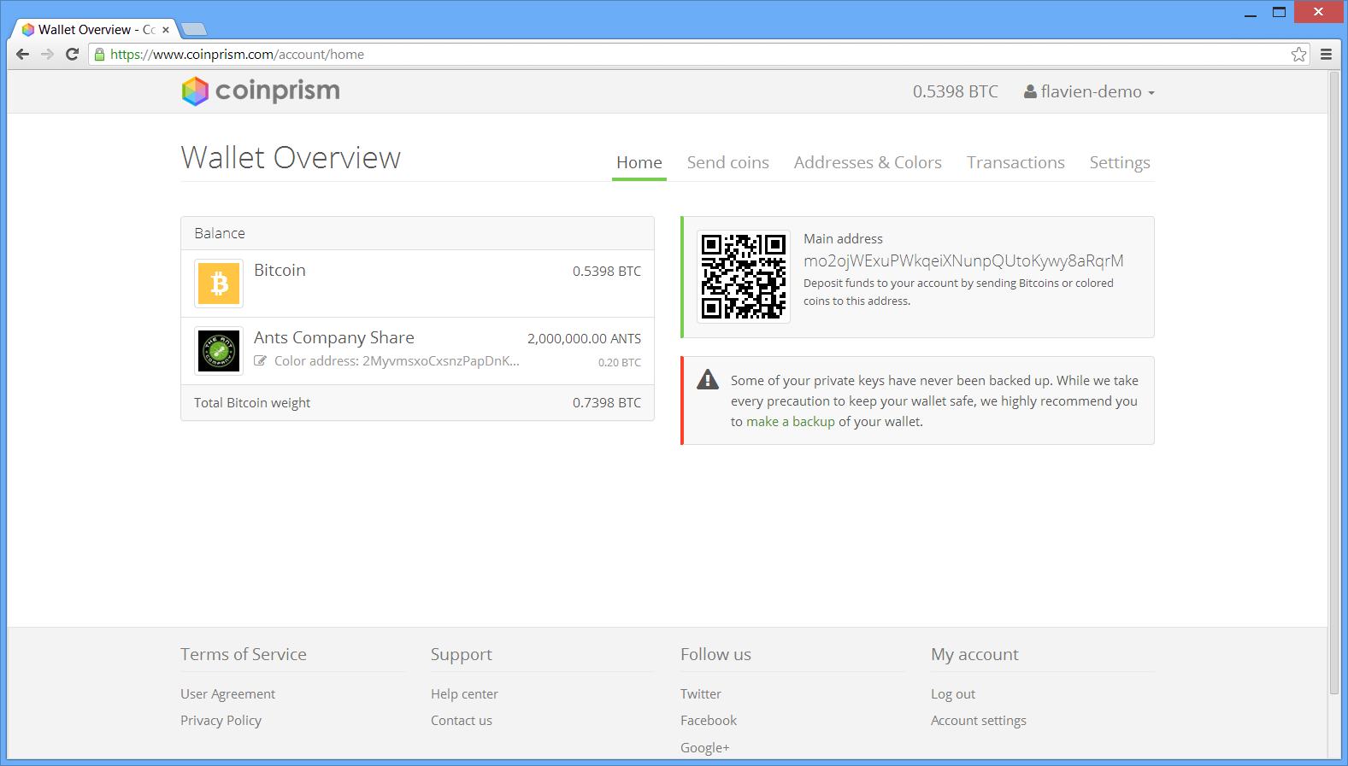Click the page vertical scrollbar
The image size is (1348, 766).
pyautogui.click(x=1334, y=384)
